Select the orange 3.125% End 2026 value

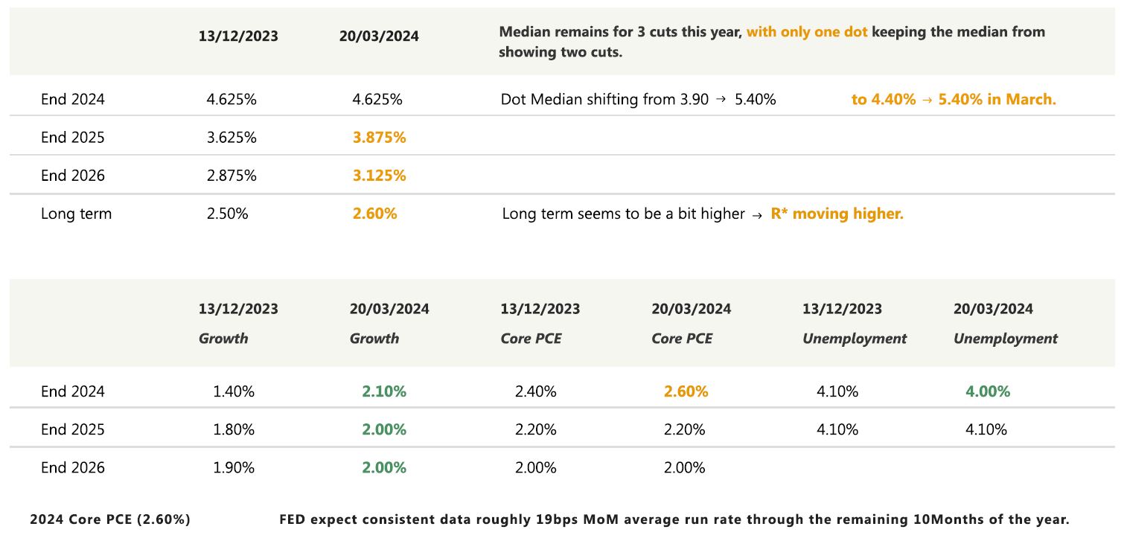pos(379,176)
